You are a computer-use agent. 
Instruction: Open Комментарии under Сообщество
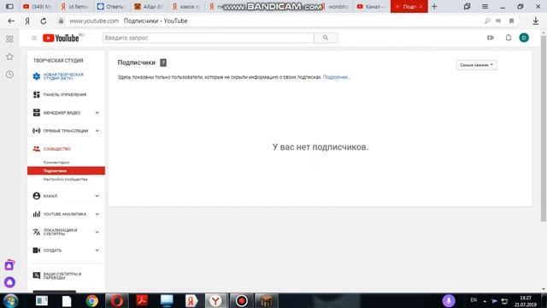(x=56, y=163)
